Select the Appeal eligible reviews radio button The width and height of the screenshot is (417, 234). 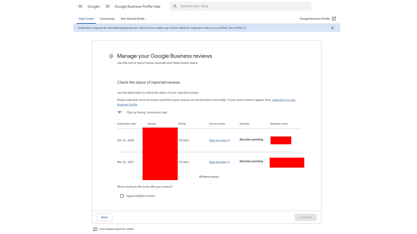pos(122,196)
